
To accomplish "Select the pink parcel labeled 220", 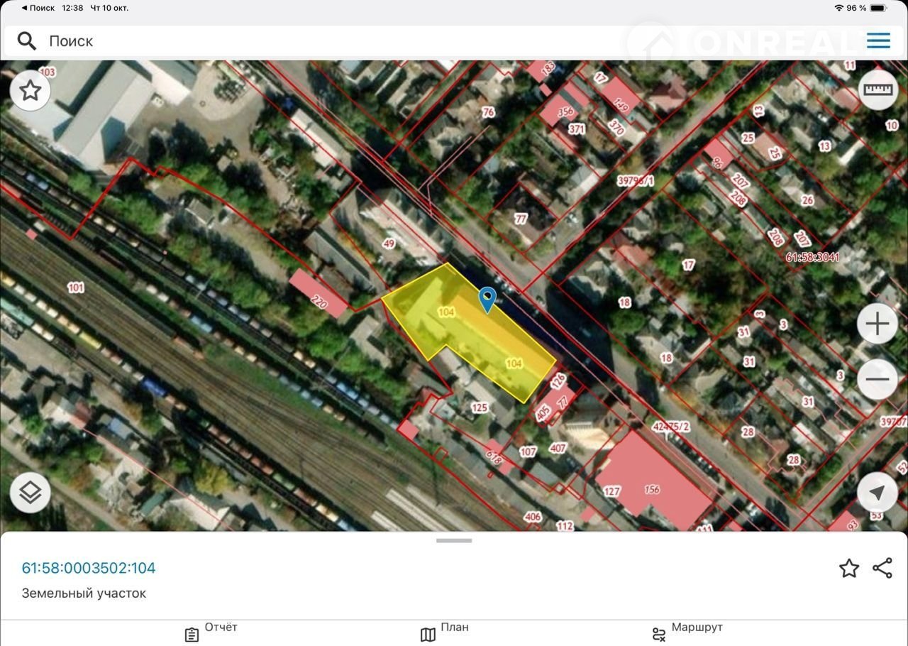I will tap(319, 293).
